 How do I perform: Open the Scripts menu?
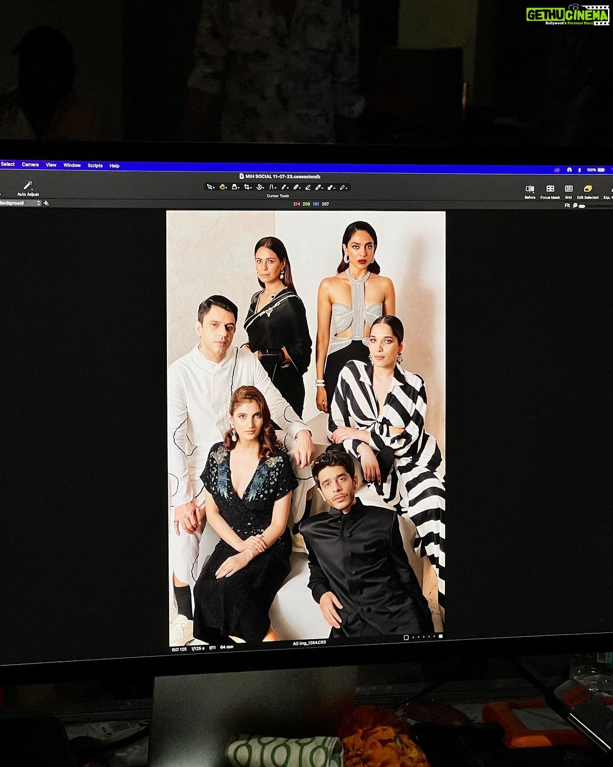[x=95, y=165]
